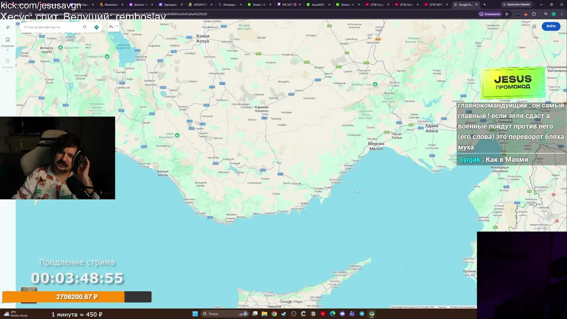Open the Recents history icon in sidebar
This screenshot has width=567, height=319.
click(x=8, y=61)
